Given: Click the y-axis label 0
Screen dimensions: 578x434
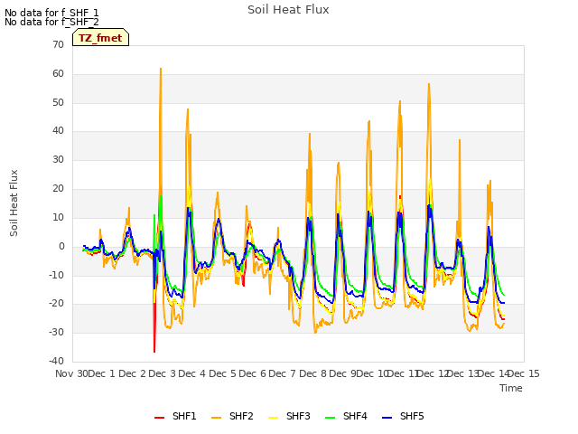Looking at the screenshot, I should (x=61, y=246).
